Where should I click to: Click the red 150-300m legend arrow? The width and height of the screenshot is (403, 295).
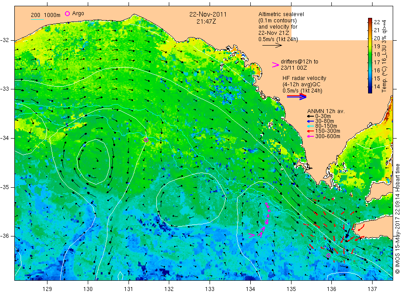(x=310, y=131)
